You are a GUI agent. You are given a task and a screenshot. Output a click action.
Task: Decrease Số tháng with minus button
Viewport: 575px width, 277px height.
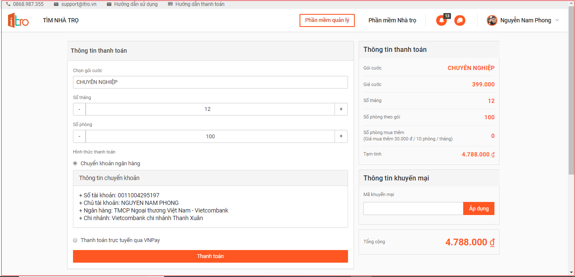tap(79, 109)
